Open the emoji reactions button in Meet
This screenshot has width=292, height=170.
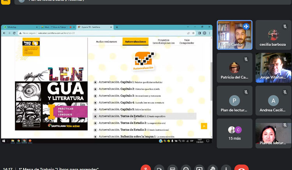pos(186,168)
